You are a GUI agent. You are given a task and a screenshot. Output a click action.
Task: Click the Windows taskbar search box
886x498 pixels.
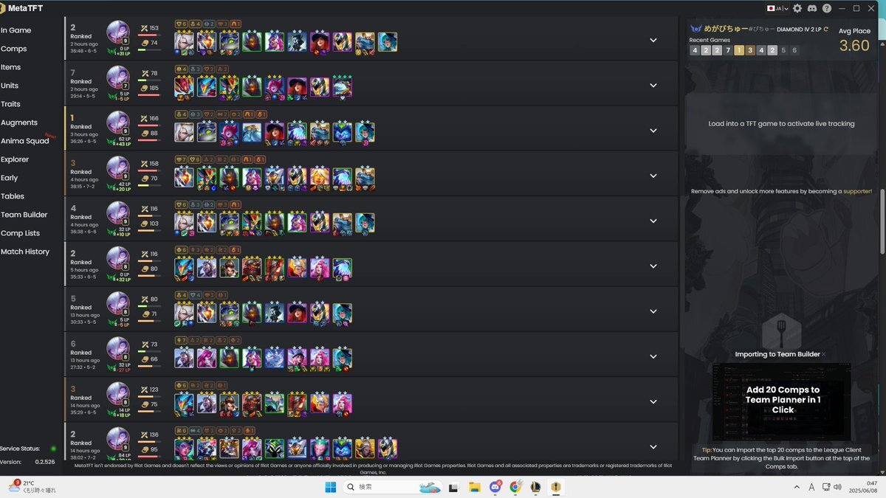point(392,487)
